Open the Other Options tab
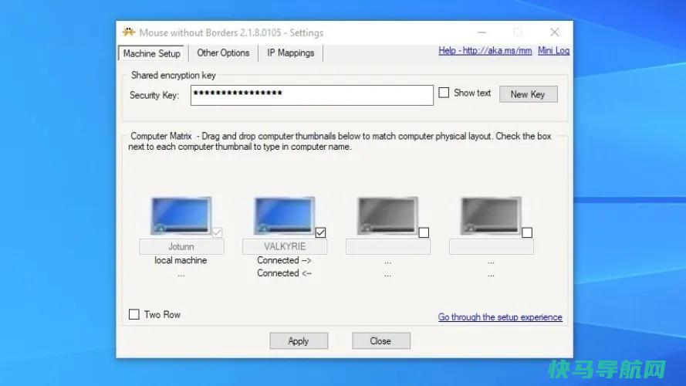 [223, 53]
